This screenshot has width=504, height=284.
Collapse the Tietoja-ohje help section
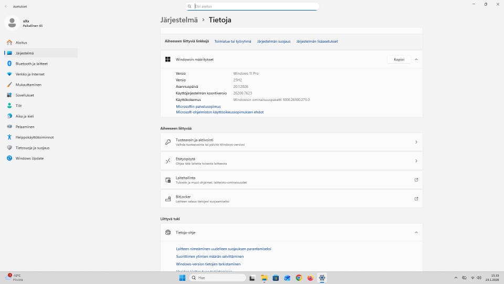pos(416,232)
